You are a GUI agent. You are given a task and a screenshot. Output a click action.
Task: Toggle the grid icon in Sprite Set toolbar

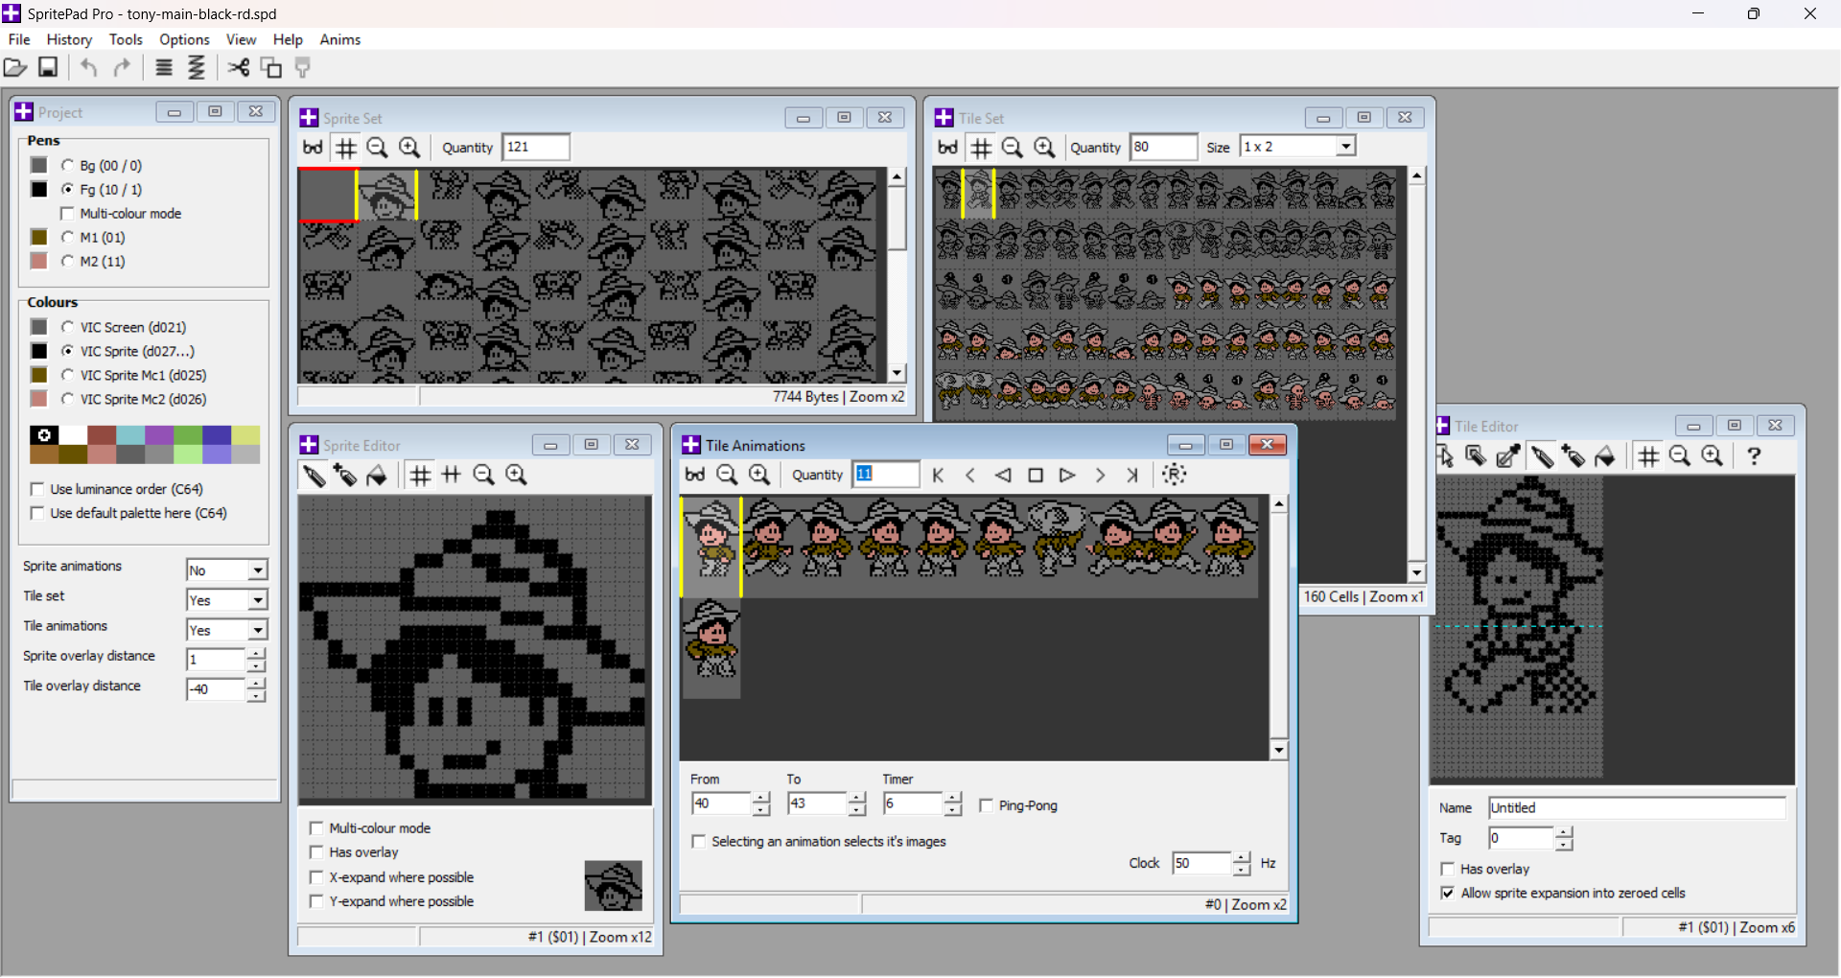pos(346,148)
